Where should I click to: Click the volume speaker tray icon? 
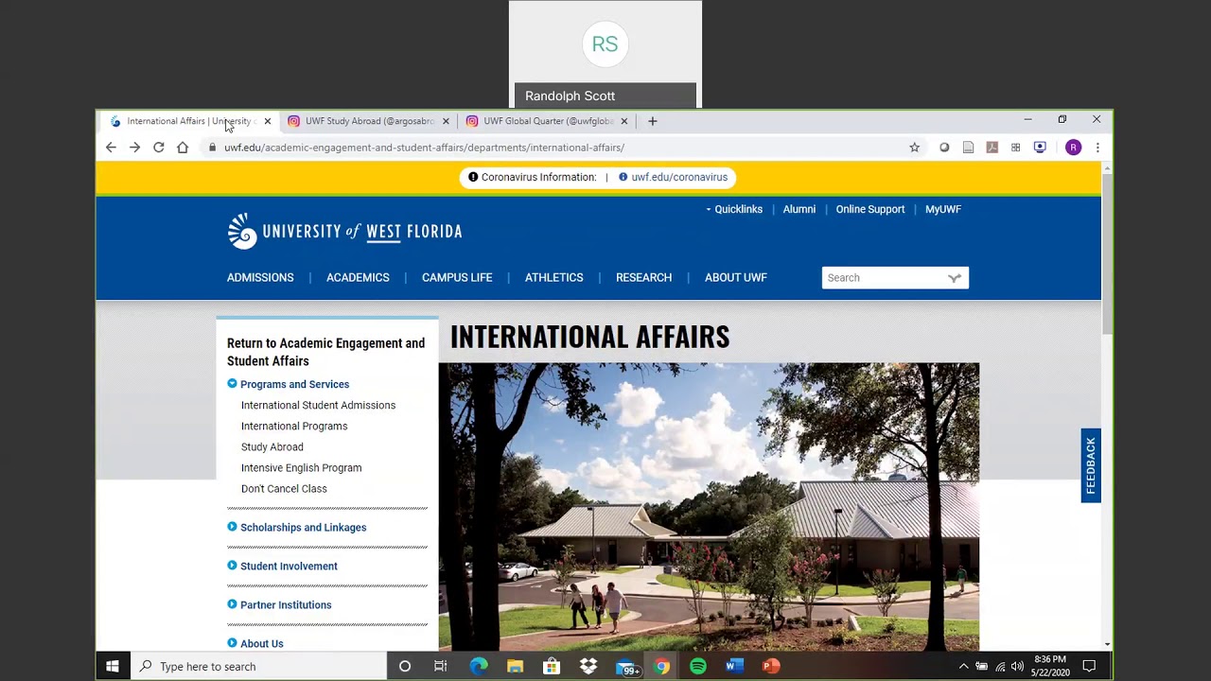[x=1017, y=666]
